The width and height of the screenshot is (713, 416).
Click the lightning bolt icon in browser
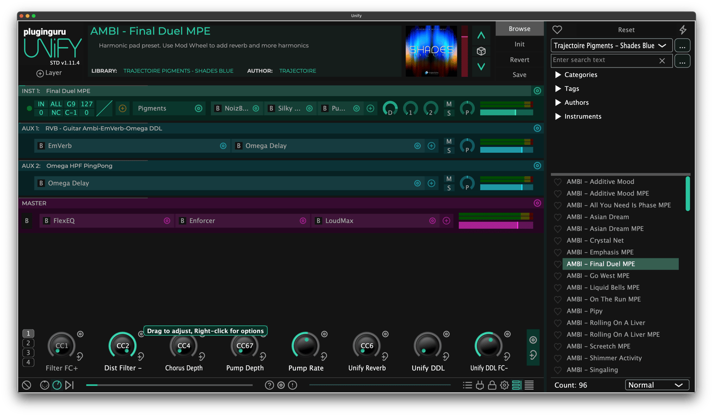click(683, 30)
